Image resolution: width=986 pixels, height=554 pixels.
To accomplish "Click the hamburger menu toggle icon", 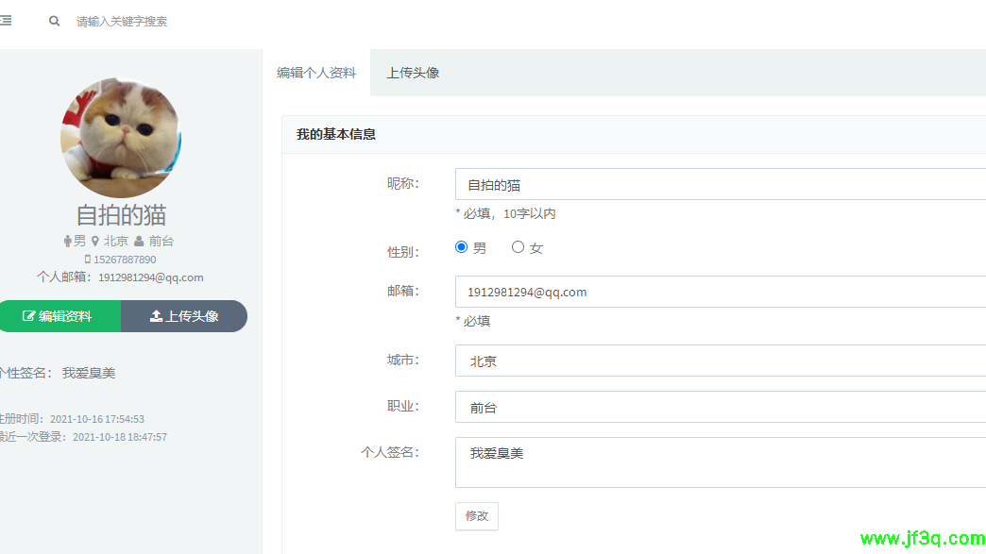I will pyautogui.click(x=6, y=21).
